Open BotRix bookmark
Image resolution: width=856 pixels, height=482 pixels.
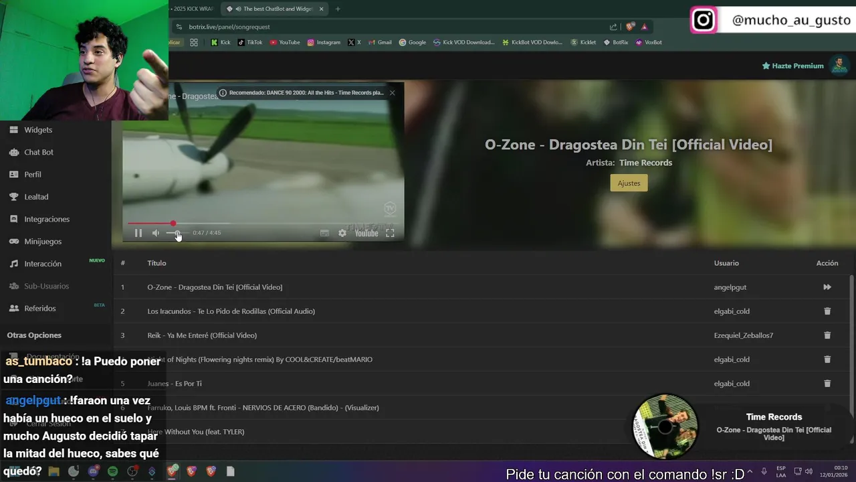(616, 42)
